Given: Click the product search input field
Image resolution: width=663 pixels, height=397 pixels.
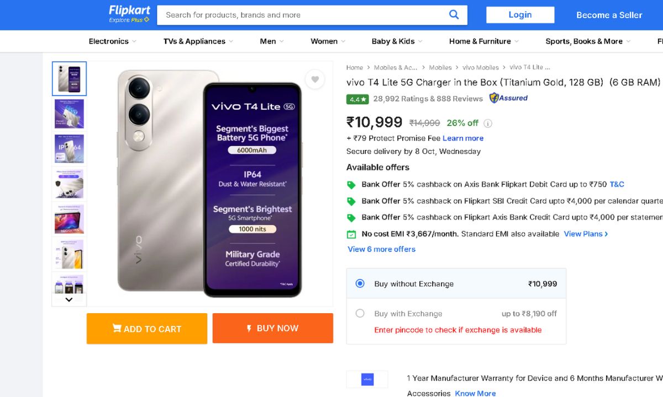Looking at the screenshot, I should click(x=301, y=15).
